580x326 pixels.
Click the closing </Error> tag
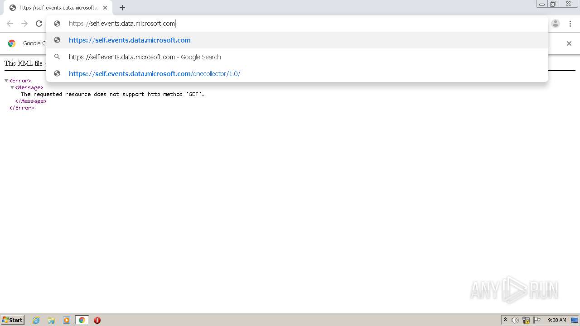click(x=22, y=108)
